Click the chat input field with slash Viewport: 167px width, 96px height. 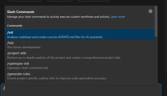[81, 90]
